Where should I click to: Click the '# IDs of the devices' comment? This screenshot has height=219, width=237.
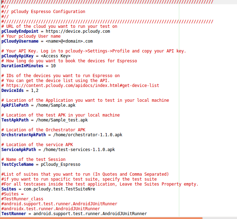61,76
